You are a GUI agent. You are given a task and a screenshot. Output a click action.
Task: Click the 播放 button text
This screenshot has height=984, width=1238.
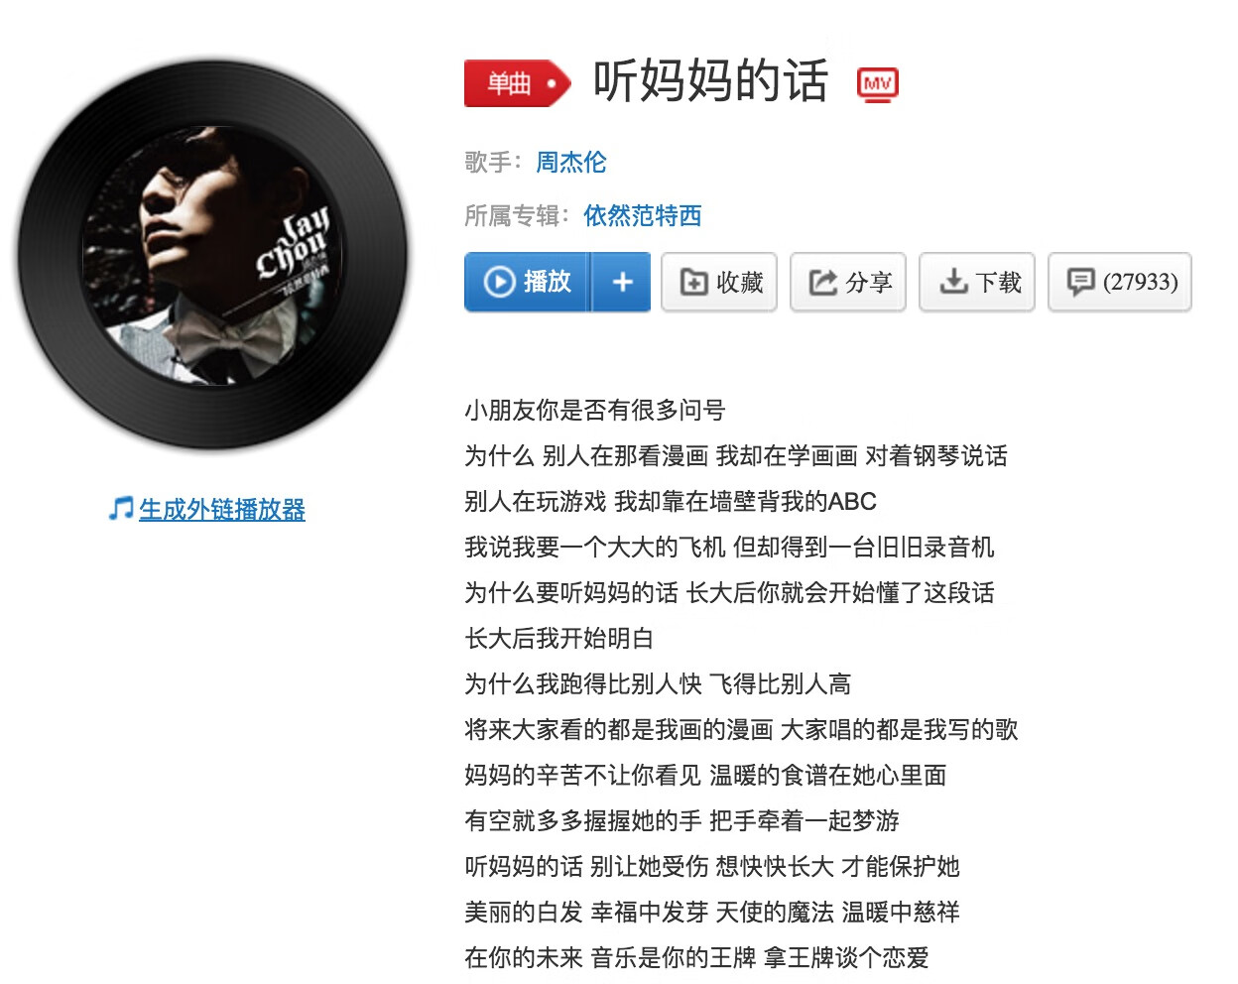pos(548,283)
